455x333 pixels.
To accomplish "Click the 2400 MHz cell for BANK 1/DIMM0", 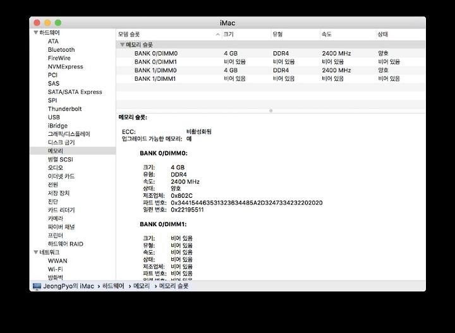I will [336, 70].
